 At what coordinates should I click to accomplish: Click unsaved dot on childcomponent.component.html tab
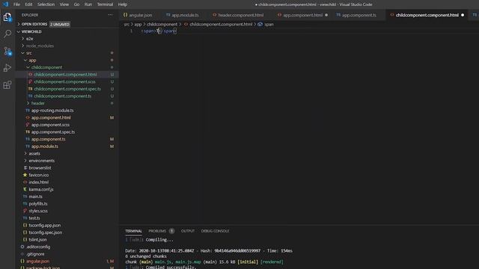coord(463,15)
